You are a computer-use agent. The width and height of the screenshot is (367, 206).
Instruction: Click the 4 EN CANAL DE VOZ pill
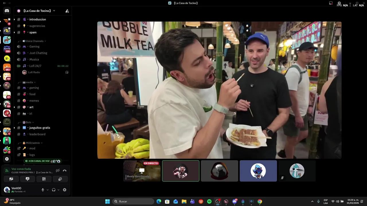click(42, 161)
